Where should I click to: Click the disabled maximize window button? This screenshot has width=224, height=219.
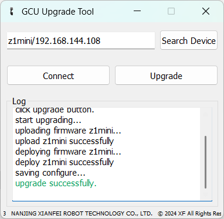(171, 11)
